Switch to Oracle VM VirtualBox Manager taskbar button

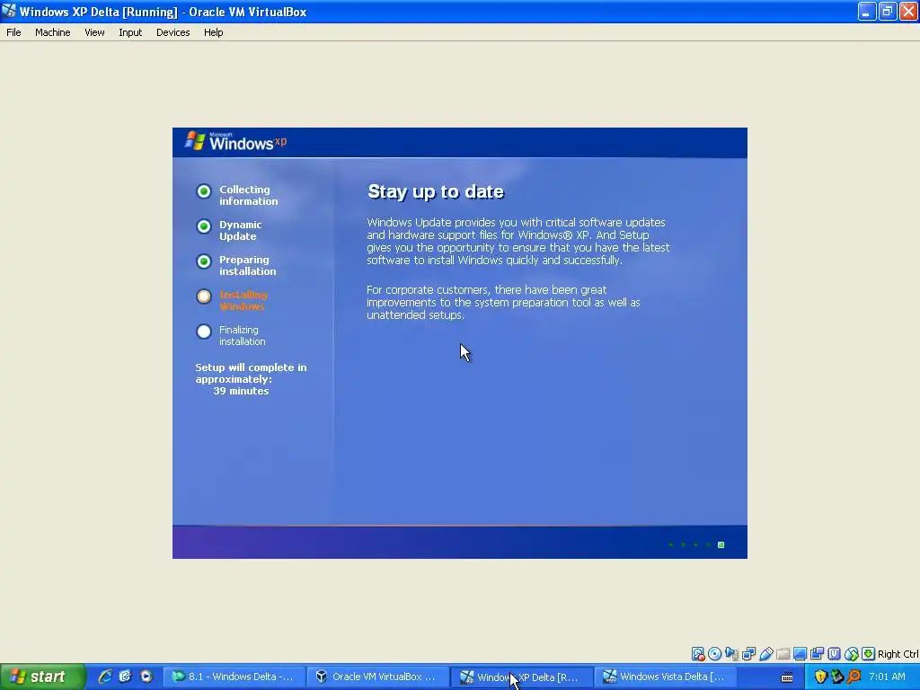tap(378, 677)
